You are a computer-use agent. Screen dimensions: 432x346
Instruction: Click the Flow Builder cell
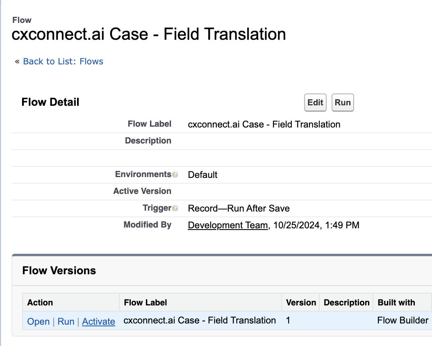[x=402, y=321]
